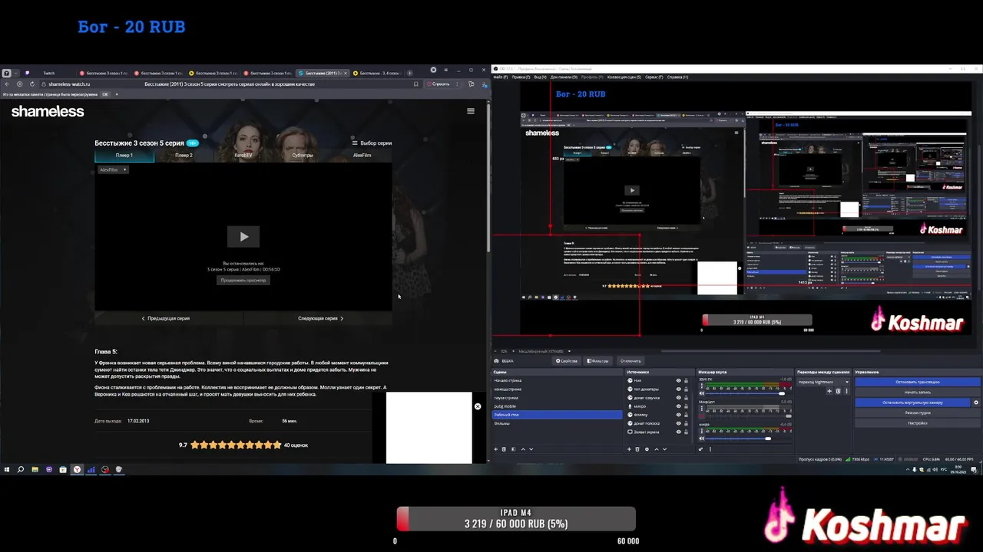Add a scene with the plus icon in Сцены

[x=495, y=449]
